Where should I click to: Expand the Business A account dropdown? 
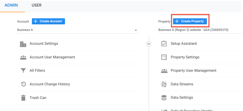coord(136,30)
